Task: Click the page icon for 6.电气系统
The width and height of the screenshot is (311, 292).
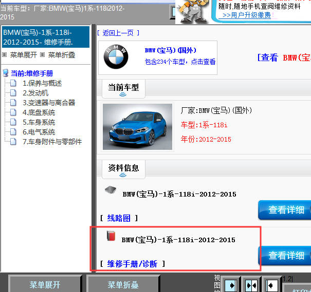Action: click(13, 132)
